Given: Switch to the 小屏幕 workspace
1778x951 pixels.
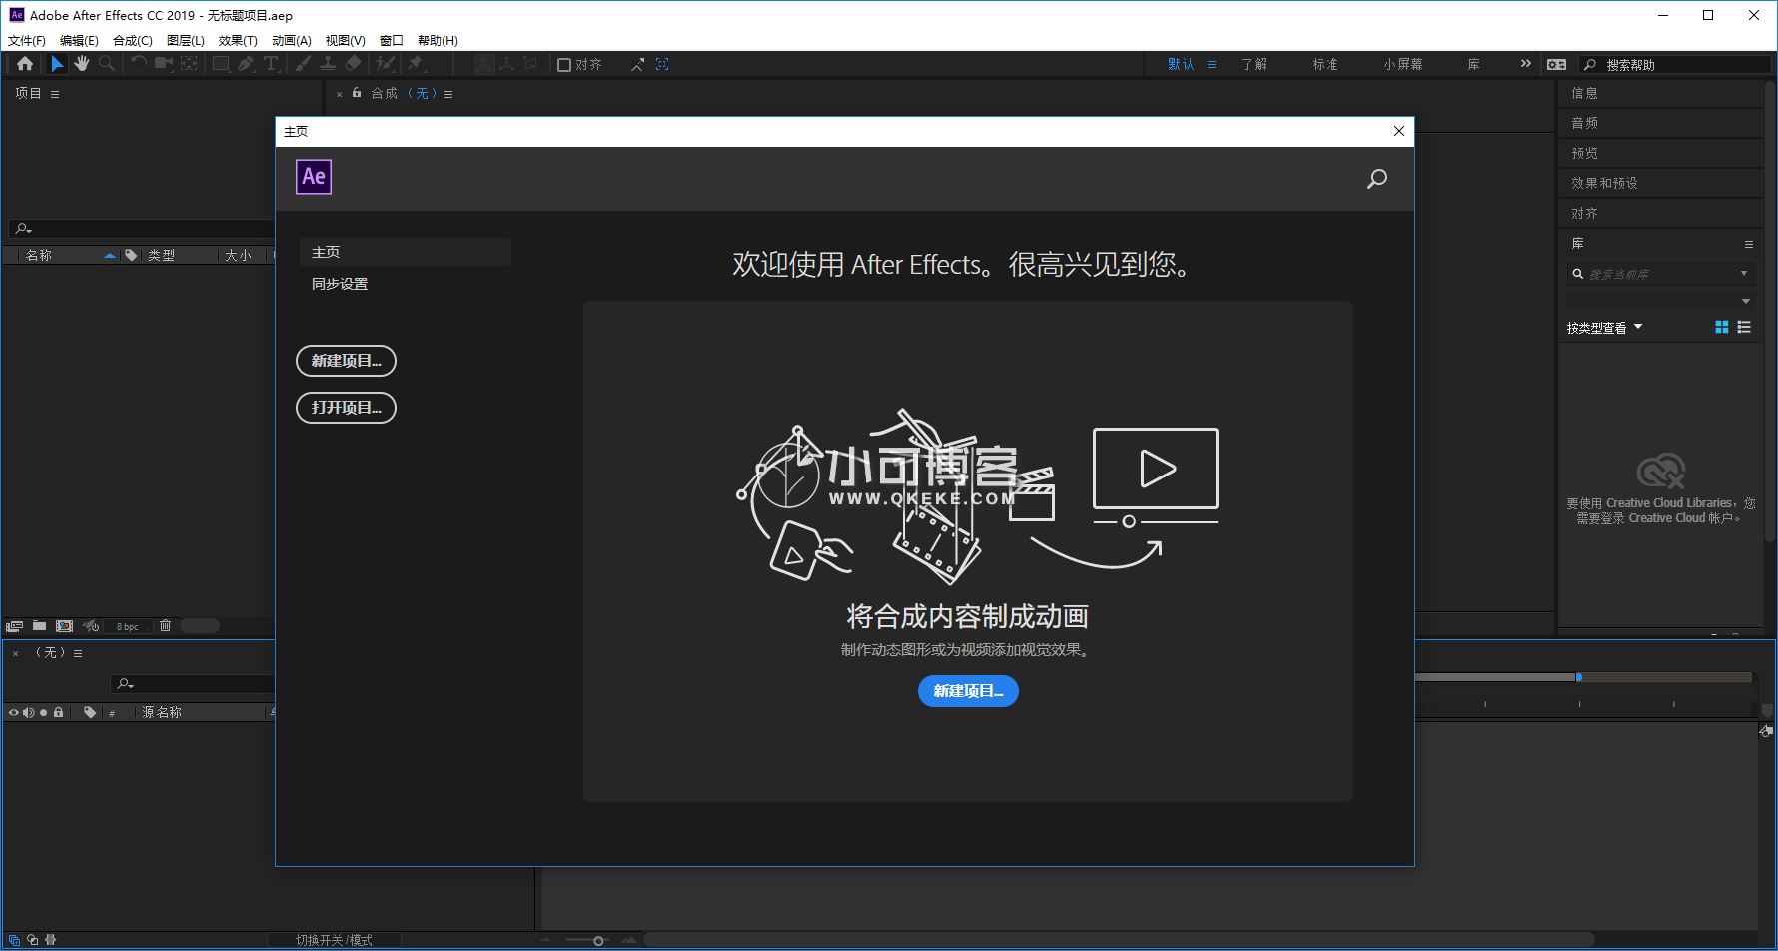Looking at the screenshot, I should click(1403, 64).
